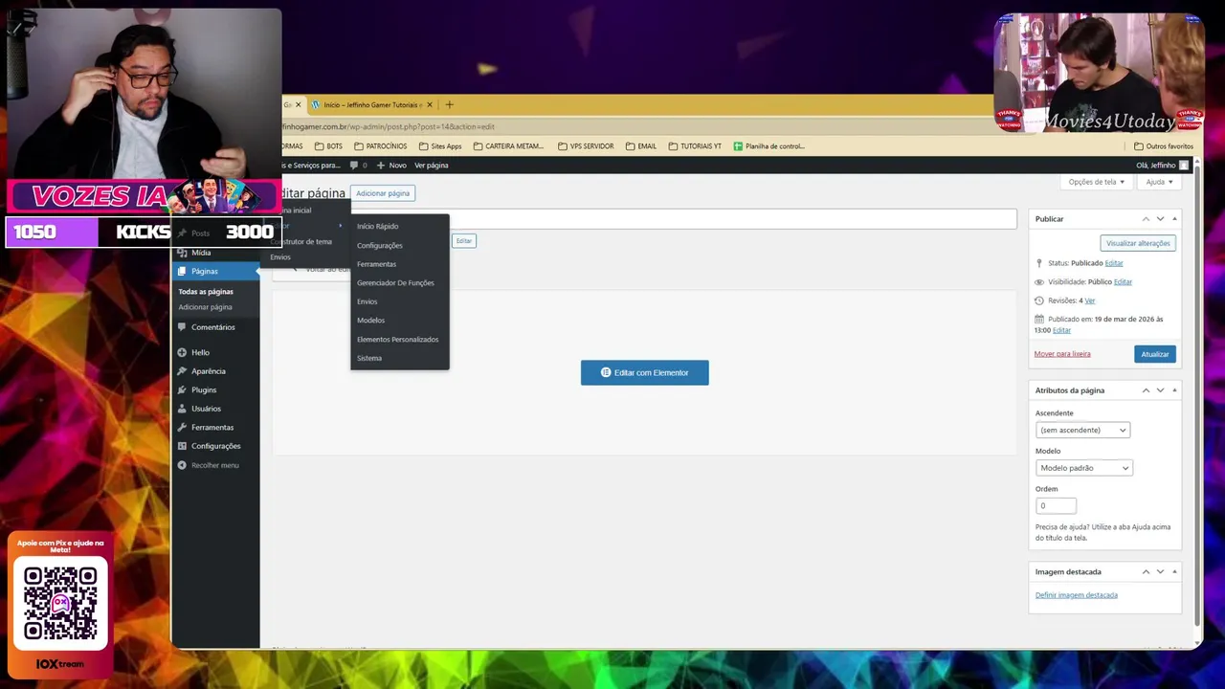Open the PATROCÍNIOS bookmark folder
The image size is (1225, 689).
(x=380, y=146)
